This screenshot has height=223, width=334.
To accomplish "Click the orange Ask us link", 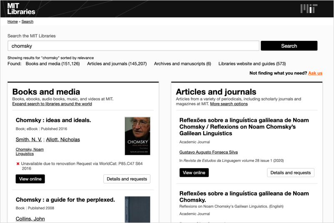I will click(x=315, y=73).
